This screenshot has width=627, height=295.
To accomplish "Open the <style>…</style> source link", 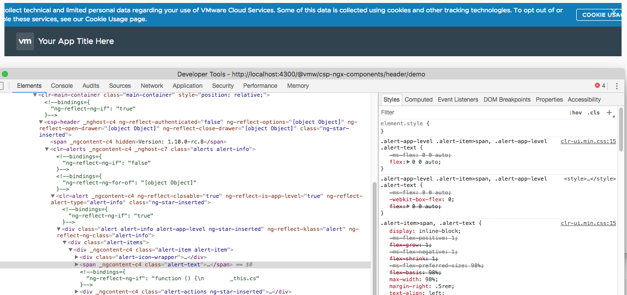I will (590, 179).
